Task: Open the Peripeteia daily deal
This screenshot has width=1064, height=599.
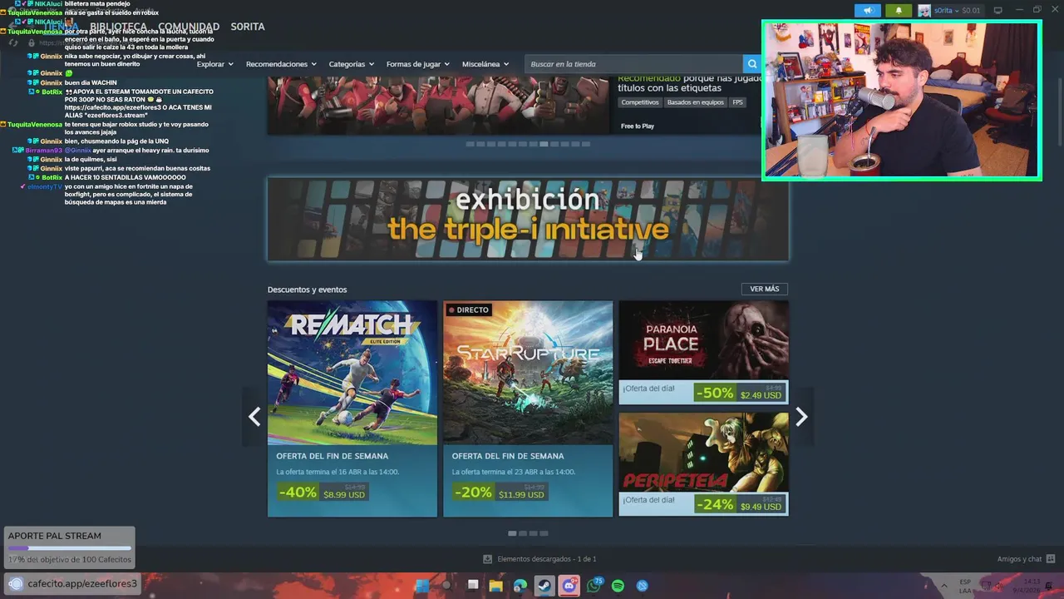Action: 703,464
